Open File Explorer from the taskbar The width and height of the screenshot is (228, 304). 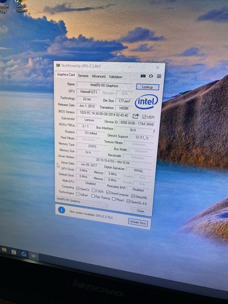[4, 250]
